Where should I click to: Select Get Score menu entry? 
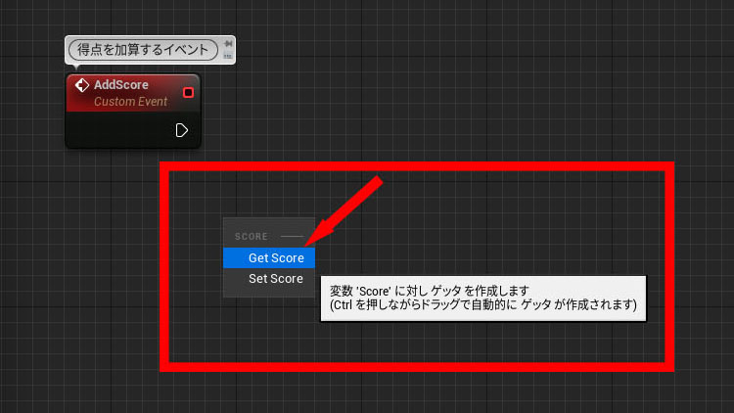click(269, 258)
